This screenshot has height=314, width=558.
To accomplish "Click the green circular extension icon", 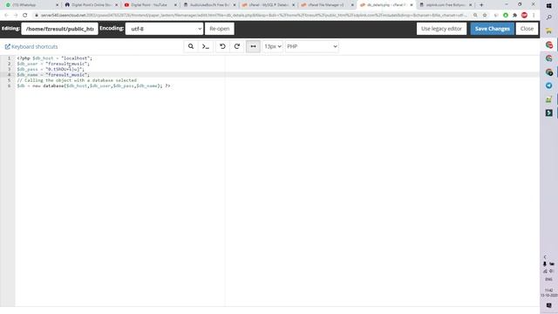I will click(506, 16).
